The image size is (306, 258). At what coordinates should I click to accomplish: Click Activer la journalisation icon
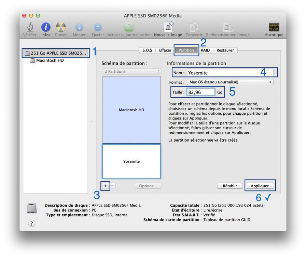pos(129,27)
